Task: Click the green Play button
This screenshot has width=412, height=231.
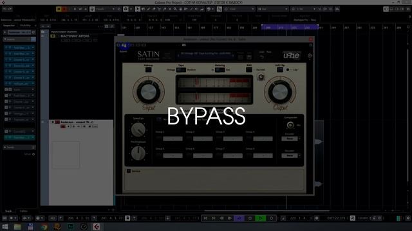Action: pyautogui.click(x=260, y=218)
